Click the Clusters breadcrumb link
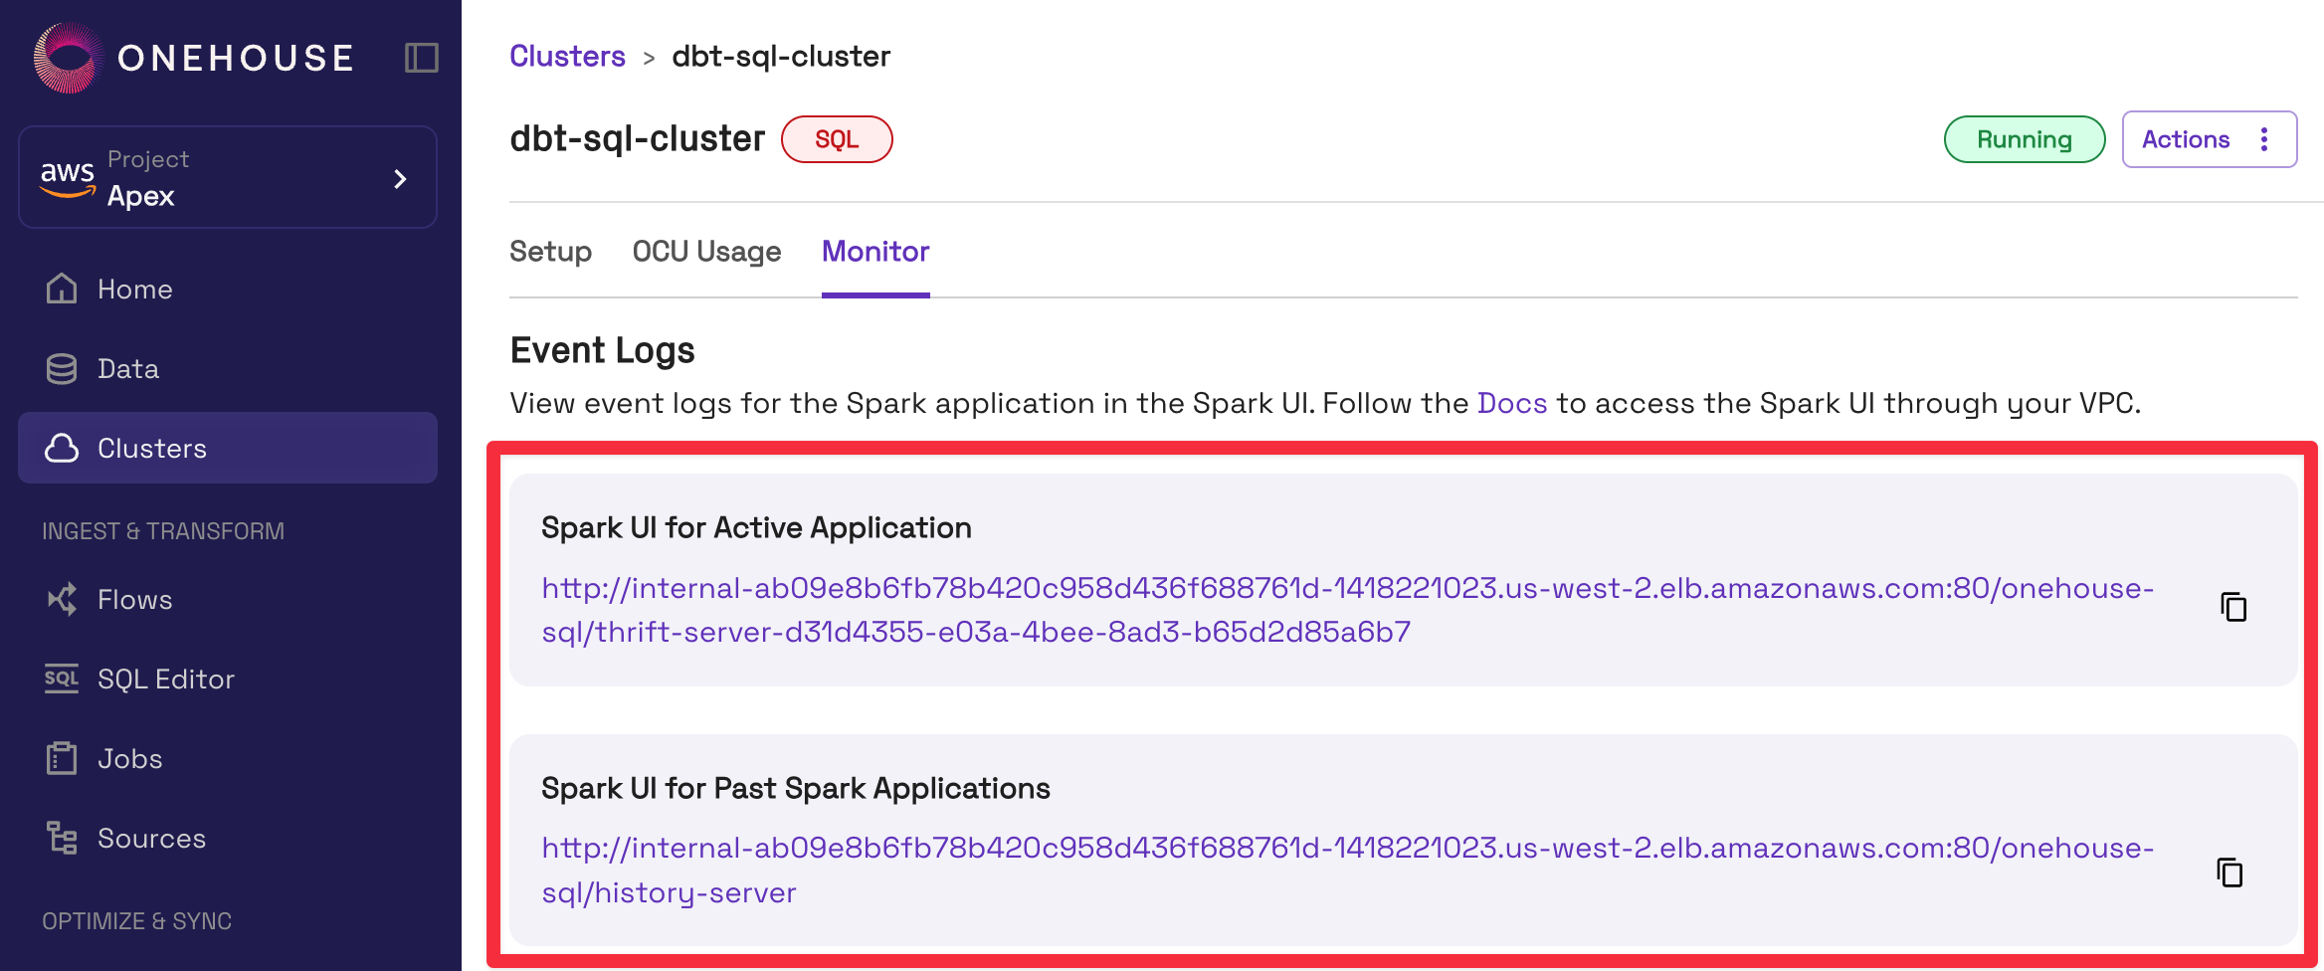This screenshot has width=2324, height=971. pyautogui.click(x=567, y=57)
